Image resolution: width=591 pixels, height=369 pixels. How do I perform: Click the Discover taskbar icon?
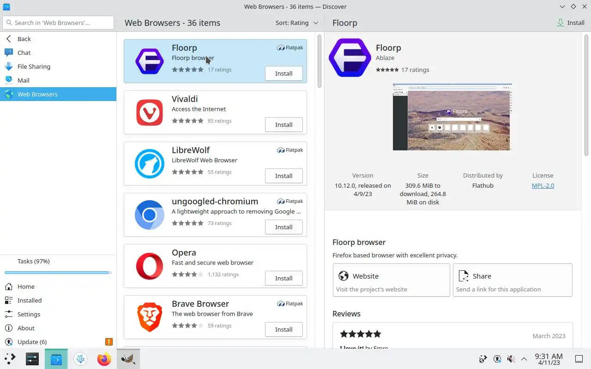click(56, 358)
